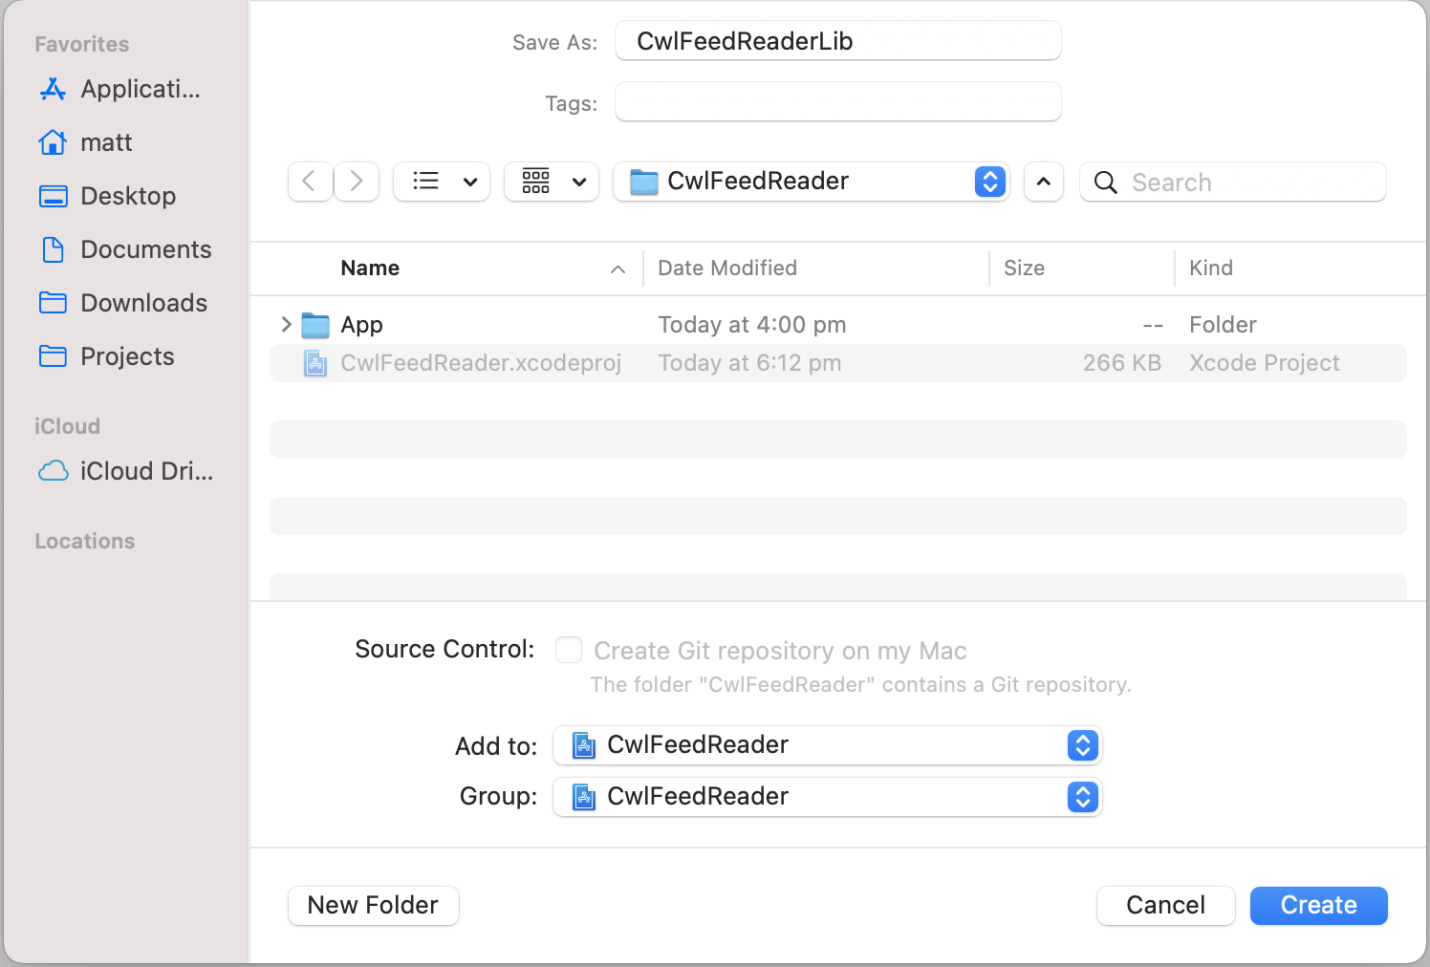Click the New Folder button
This screenshot has width=1430, height=967.
(x=373, y=906)
